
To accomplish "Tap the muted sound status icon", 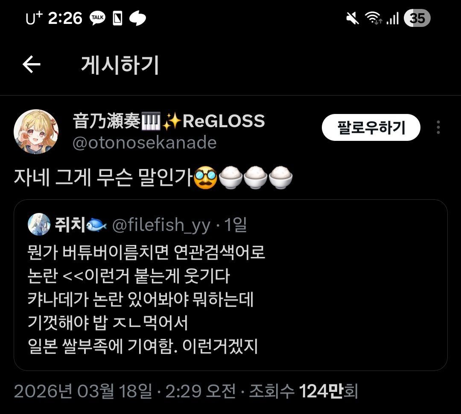I will click(x=352, y=18).
